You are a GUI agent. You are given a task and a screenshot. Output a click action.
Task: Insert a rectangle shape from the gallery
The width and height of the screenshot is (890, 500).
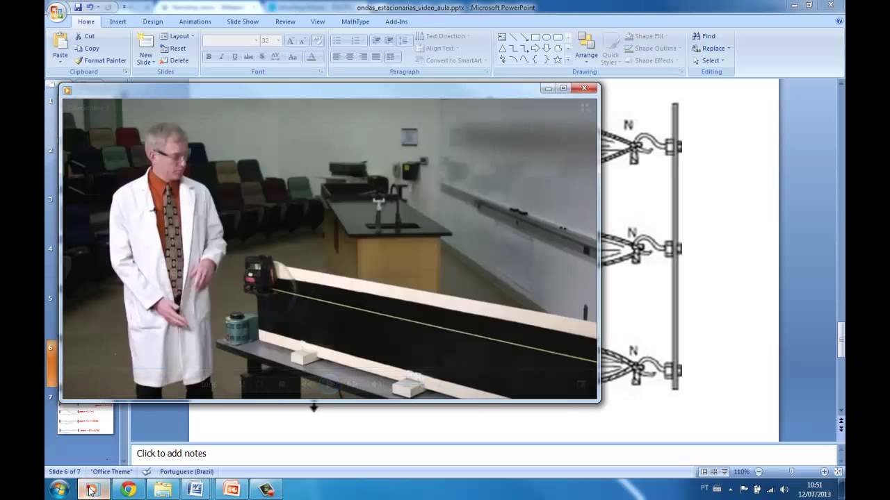point(535,37)
